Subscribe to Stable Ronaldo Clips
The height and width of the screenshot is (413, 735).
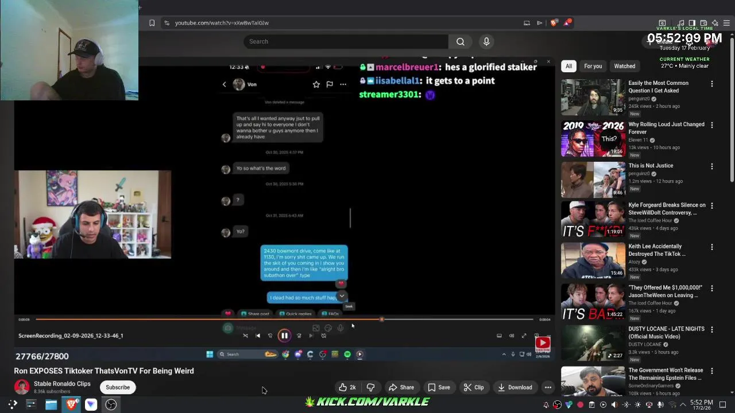tap(118, 387)
